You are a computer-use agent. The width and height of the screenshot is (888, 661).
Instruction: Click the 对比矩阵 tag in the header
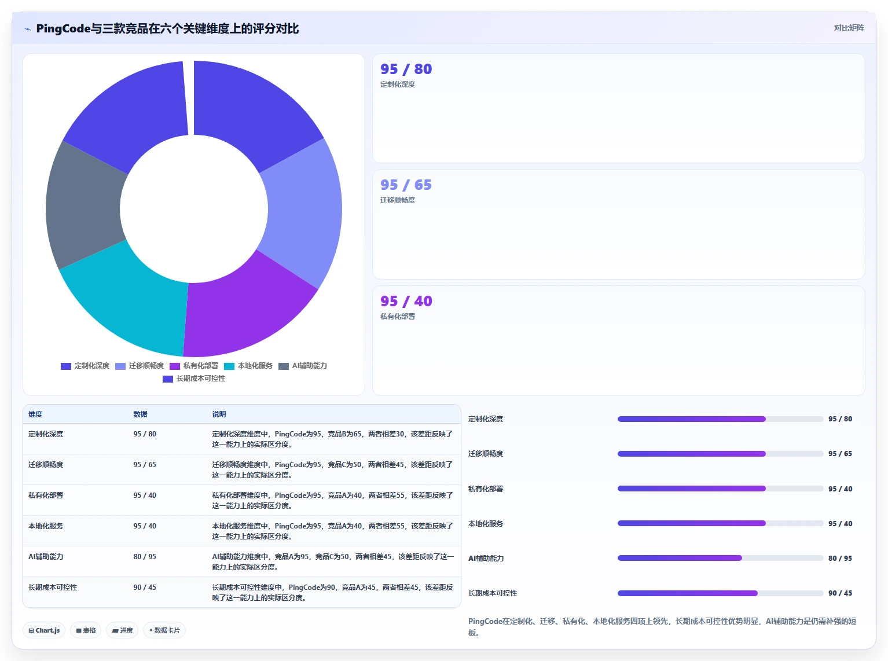(849, 28)
